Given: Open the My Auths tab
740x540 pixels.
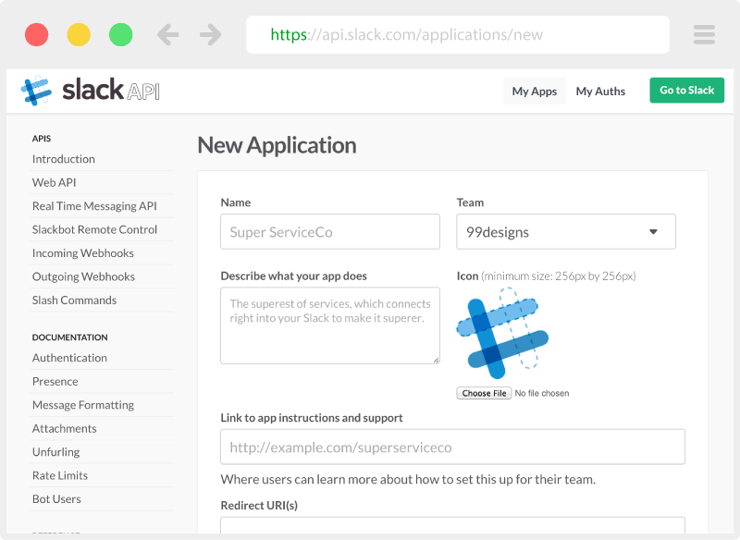Looking at the screenshot, I should (x=600, y=91).
